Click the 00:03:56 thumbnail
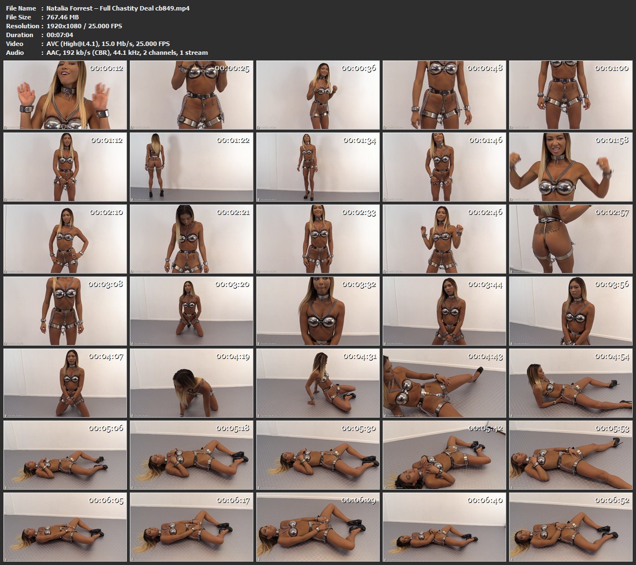Screen dimensions: 636x565 pyautogui.click(x=571, y=311)
